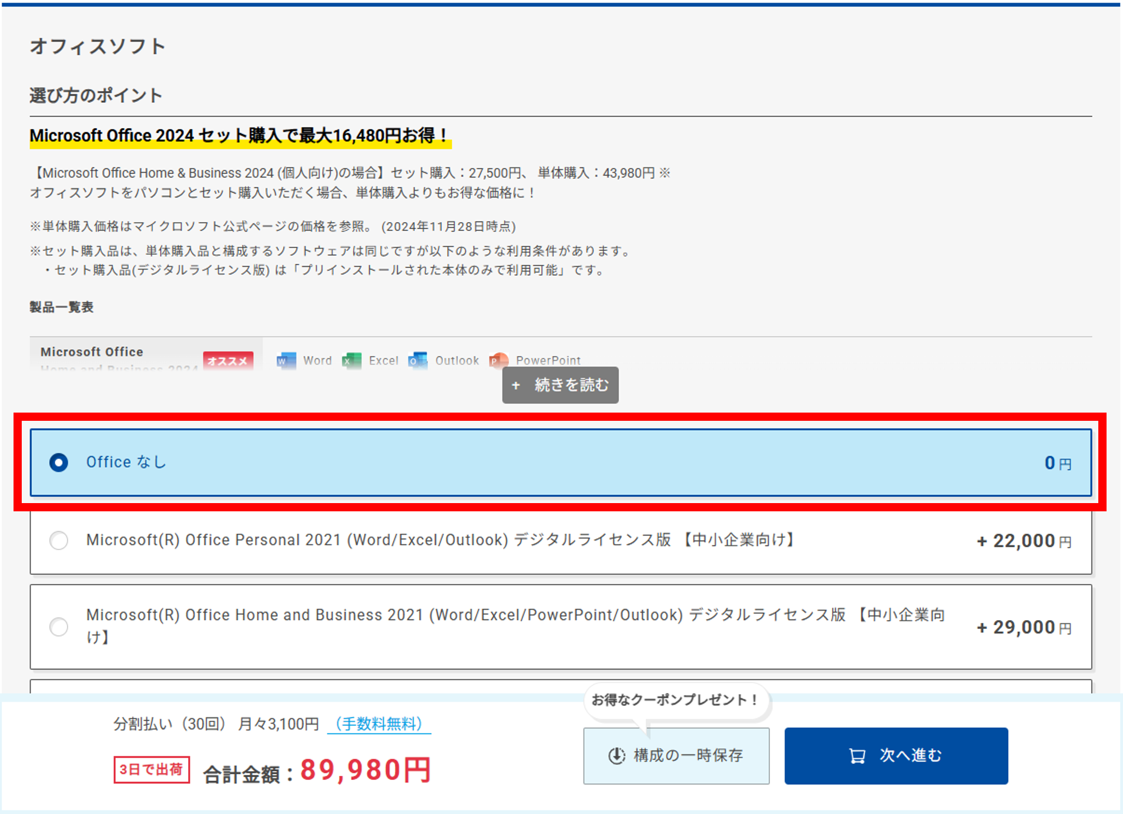Click the 'オフィスソフト' section heading
1123x814 pixels.
click(98, 46)
